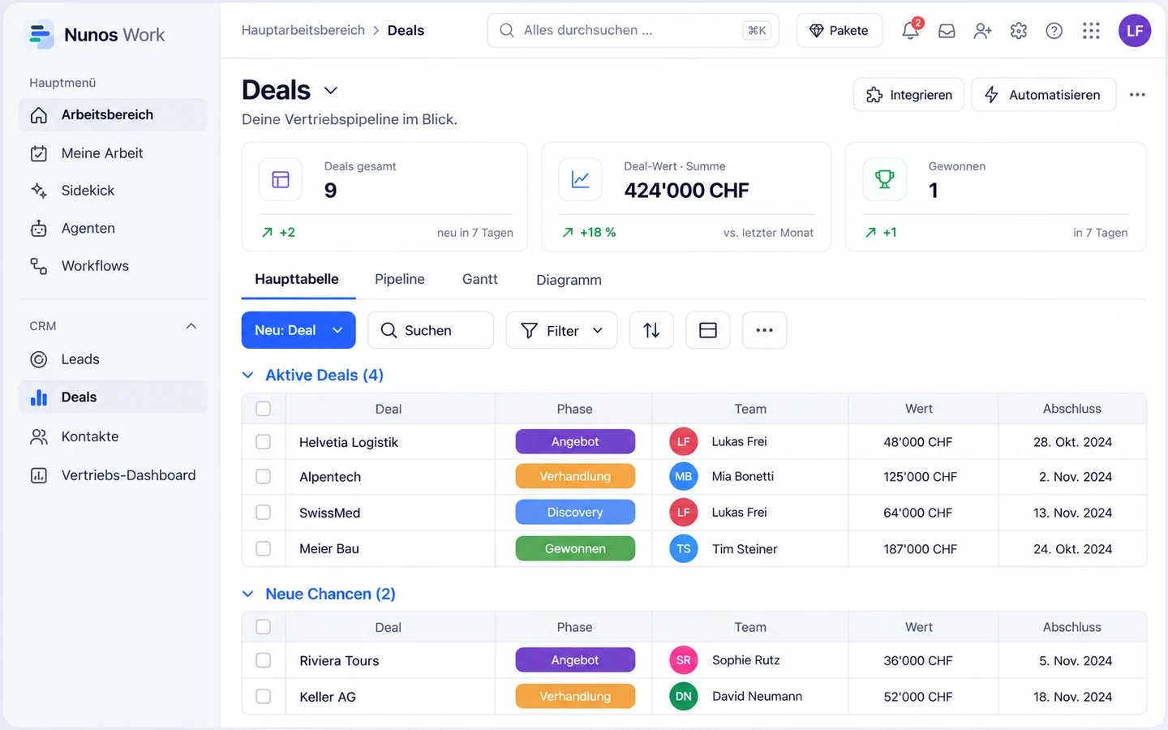Open the notifications bell

[911, 31]
